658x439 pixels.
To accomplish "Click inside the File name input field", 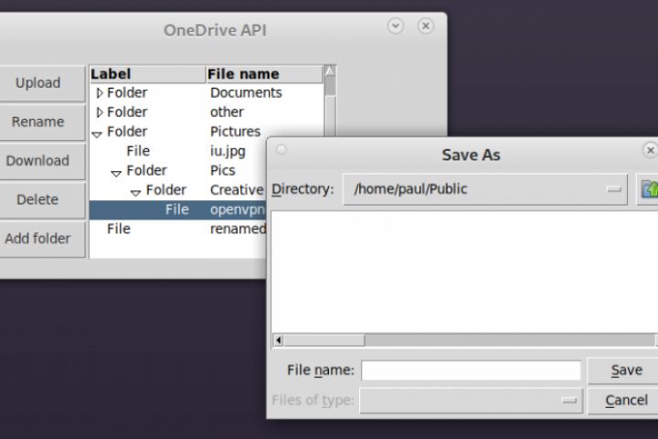I will (471, 370).
